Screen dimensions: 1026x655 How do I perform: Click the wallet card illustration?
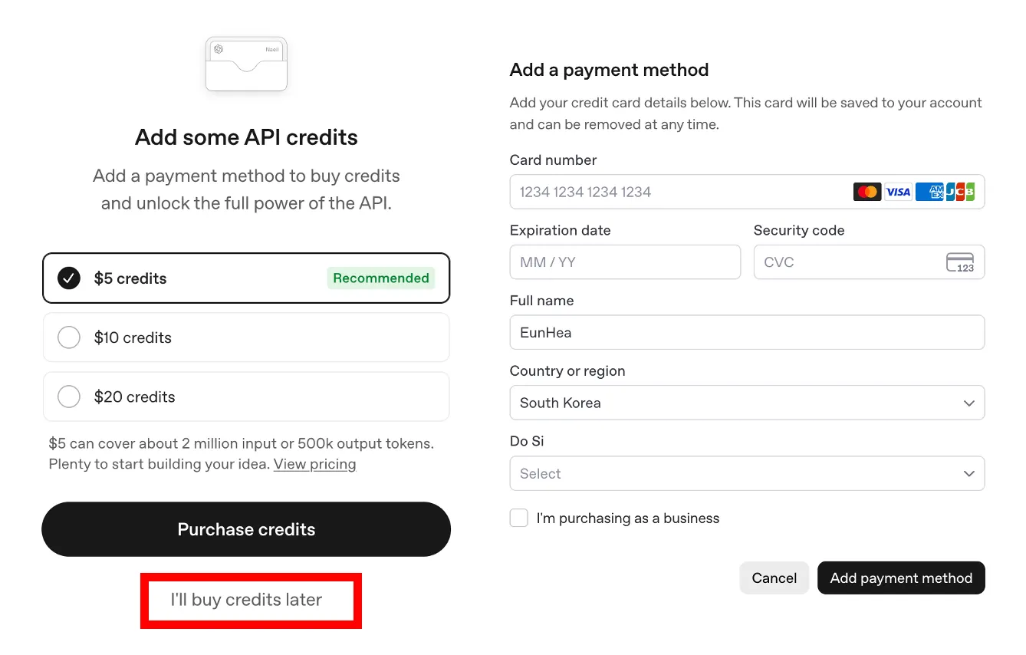[246, 64]
